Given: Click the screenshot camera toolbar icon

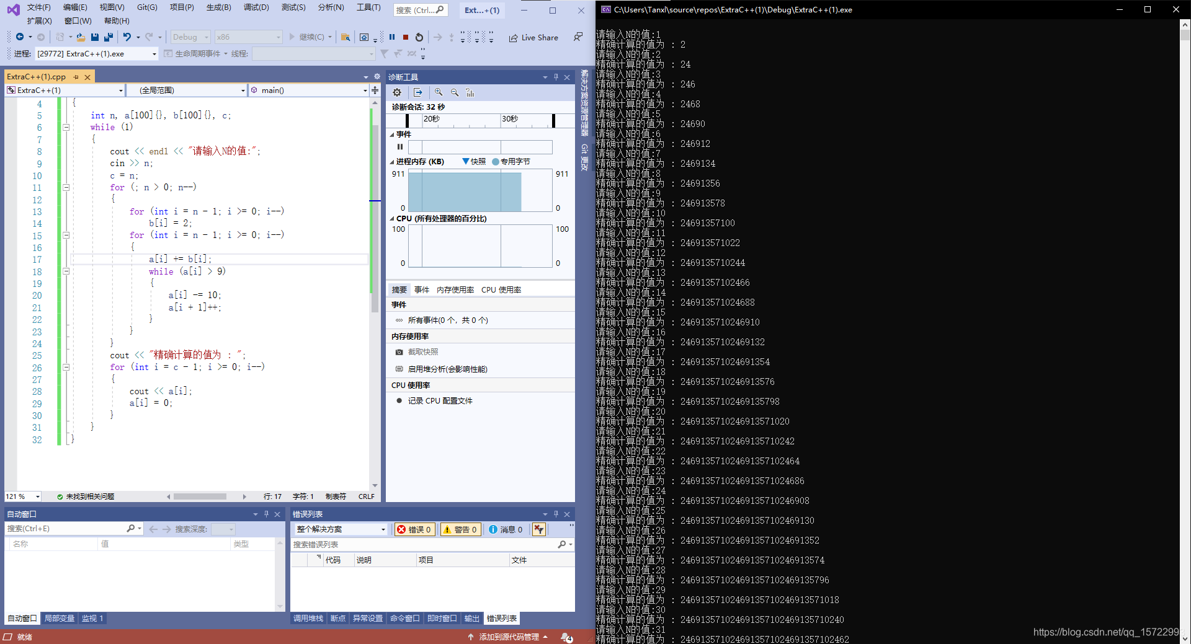Looking at the screenshot, I should (x=364, y=37).
